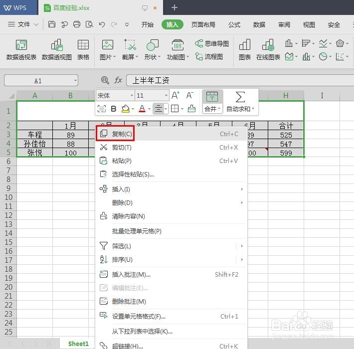Screen dimensions: 354x349
Task: Click the red font color A icon
Action: 142,109
